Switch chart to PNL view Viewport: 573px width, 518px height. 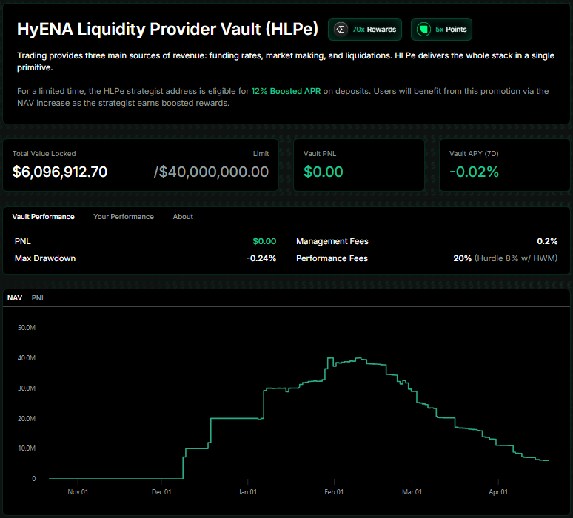coord(38,297)
